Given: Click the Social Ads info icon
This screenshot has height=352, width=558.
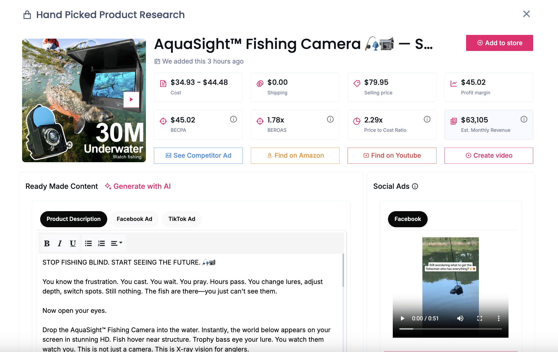Looking at the screenshot, I should coord(415,186).
